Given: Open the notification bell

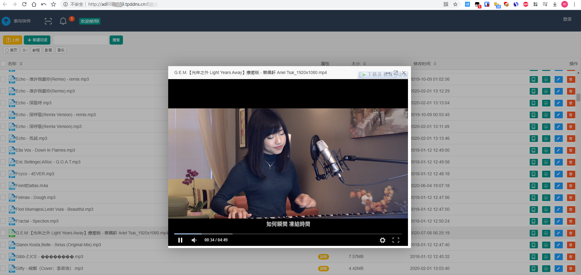Looking at the screenshot, I should coord(63,21).
